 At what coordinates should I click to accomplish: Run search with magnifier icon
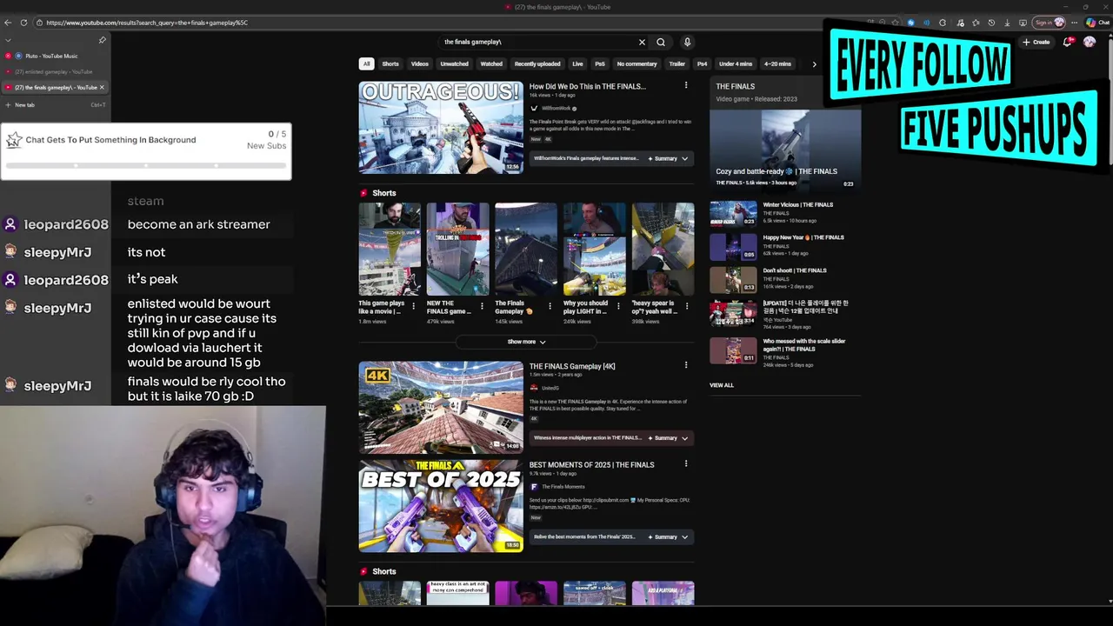(x=661, y=42)
